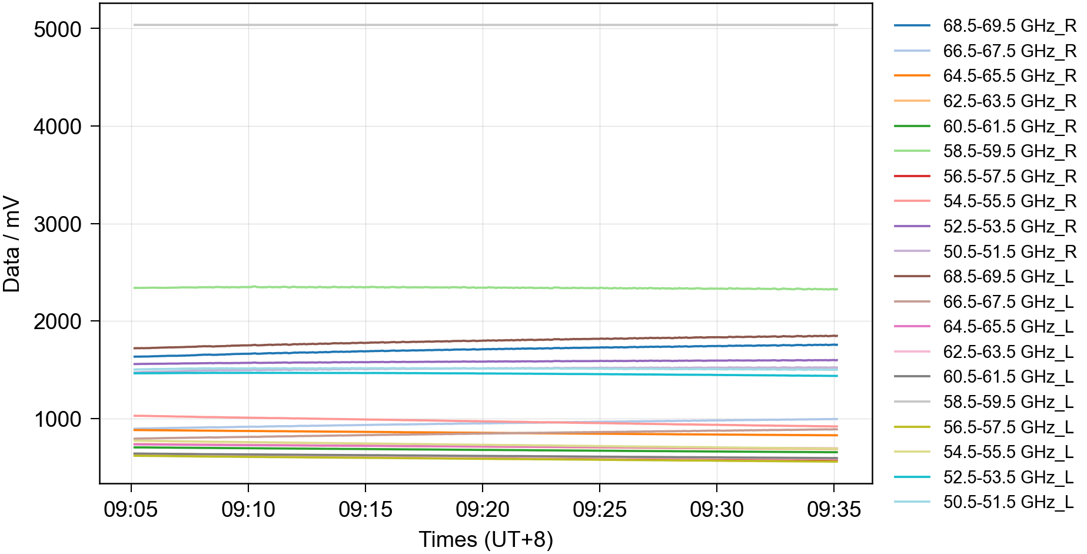Click the 58.5-59.5 GHz_R legend label
This screenshot has height=554, width=1087.
pyautogui.click(x=1009, y=151)
